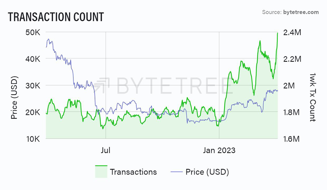Image resolution: width=327 pixels, height=190 pixels.
Task: Toggle the Transactions legend entry
Action: pyautogui.click(x=126, y=172)
